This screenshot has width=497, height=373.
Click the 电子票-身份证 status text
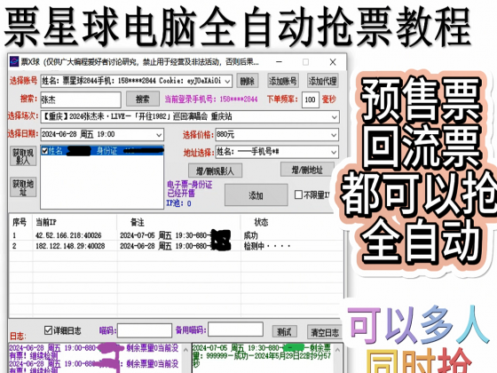(x=190, y=185)
